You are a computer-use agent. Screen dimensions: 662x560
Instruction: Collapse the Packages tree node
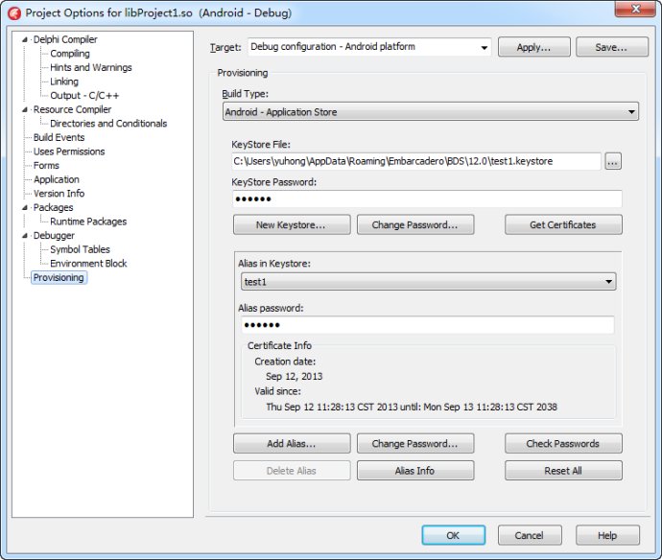25,208
